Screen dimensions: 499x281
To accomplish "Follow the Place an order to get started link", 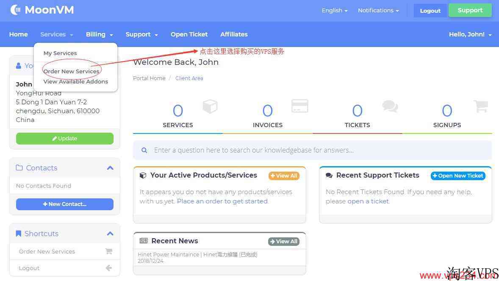I will coord(222,201).
